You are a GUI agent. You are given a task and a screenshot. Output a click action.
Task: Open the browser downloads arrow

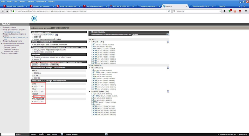(224, 11)
